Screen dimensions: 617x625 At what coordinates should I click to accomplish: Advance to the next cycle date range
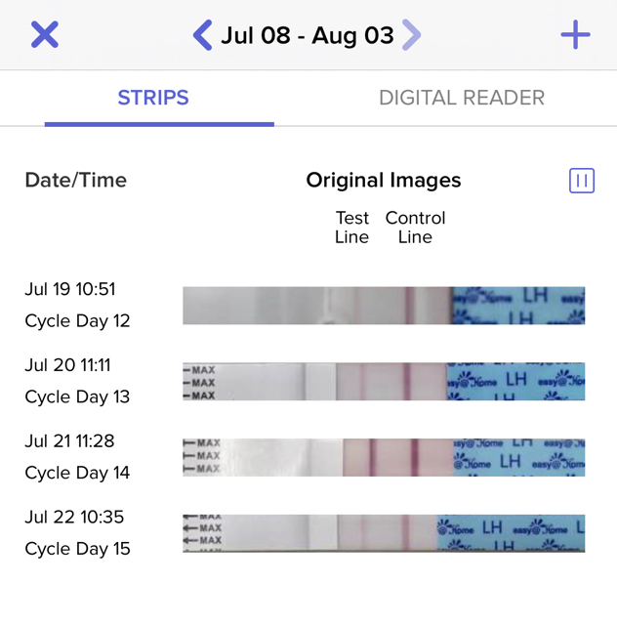tap(411, 35)
